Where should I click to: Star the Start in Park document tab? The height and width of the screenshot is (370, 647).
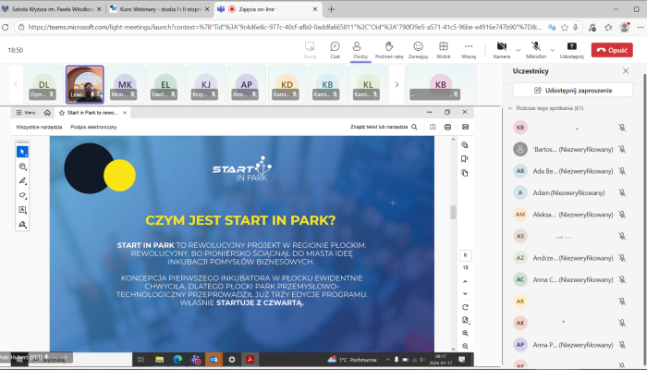tap(62, 112)
